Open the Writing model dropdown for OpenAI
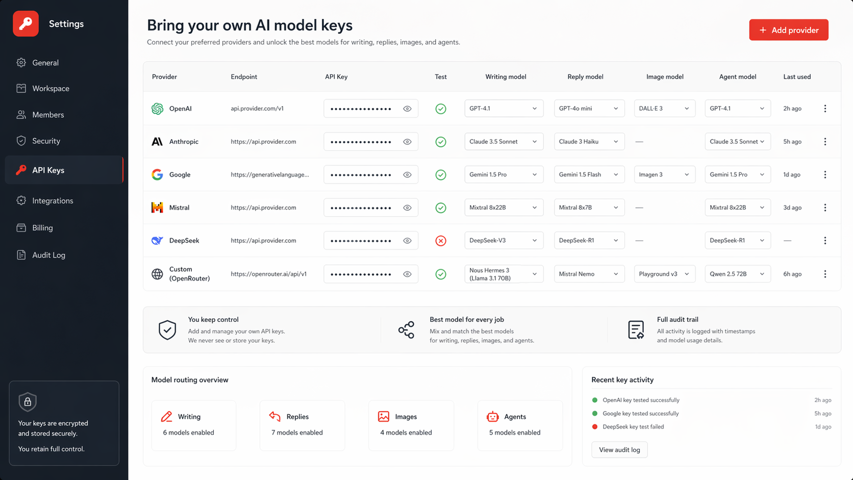 click(x=504, y=108)
